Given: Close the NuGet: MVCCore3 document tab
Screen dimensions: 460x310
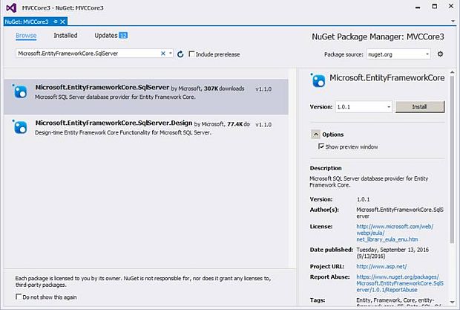Looking at the screenshot, I should [62, 22].
